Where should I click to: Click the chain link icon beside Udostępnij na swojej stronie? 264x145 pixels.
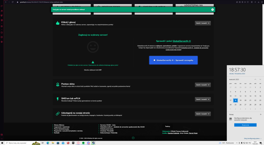58,114
